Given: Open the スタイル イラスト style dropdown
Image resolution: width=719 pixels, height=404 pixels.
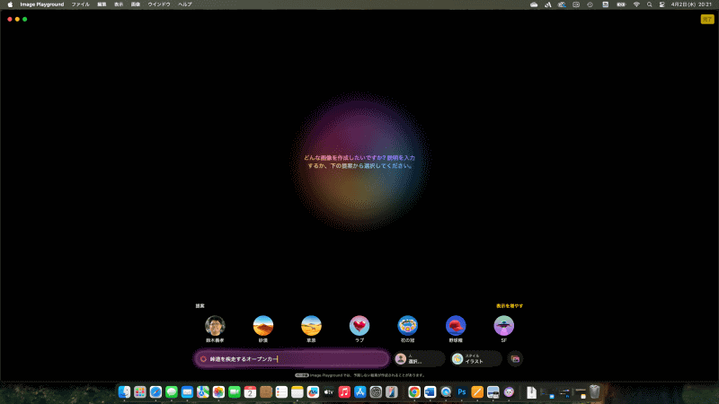Looking at the screenshot, I should point(476,358).
